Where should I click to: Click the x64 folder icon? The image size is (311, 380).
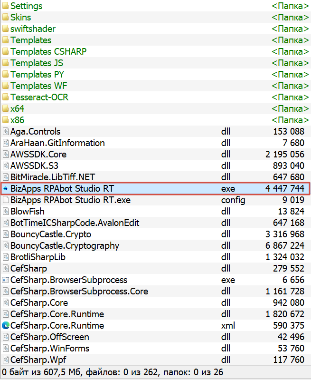pos(5,108)
